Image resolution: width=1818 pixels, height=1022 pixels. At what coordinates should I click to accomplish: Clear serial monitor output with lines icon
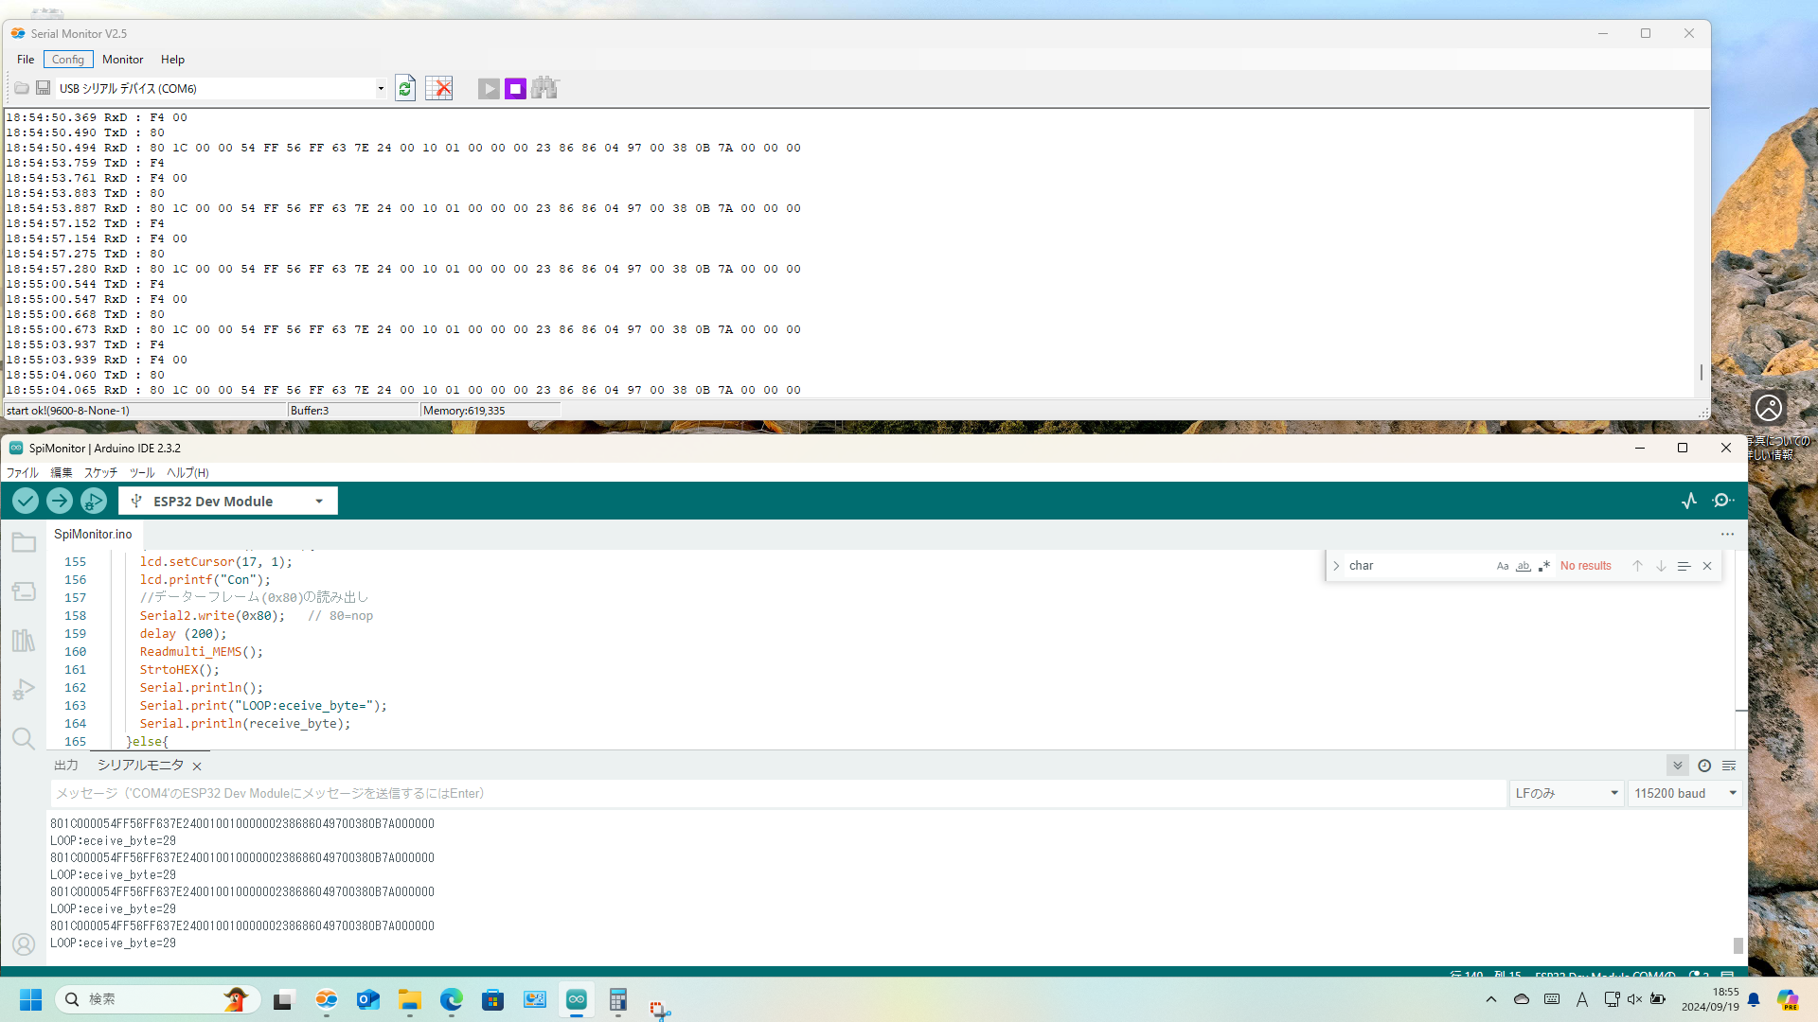[x=1729, y=766]
